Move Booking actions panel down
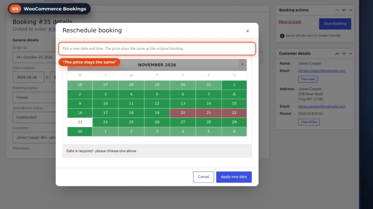 click(344, 10)
